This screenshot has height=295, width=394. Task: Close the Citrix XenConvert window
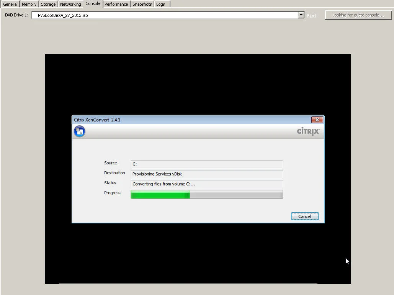click(x=317, y=120)
